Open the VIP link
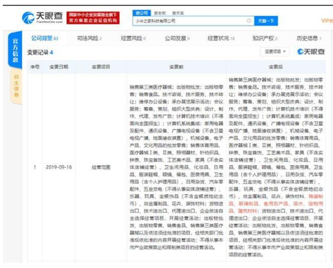 click(x=327, y=21)
